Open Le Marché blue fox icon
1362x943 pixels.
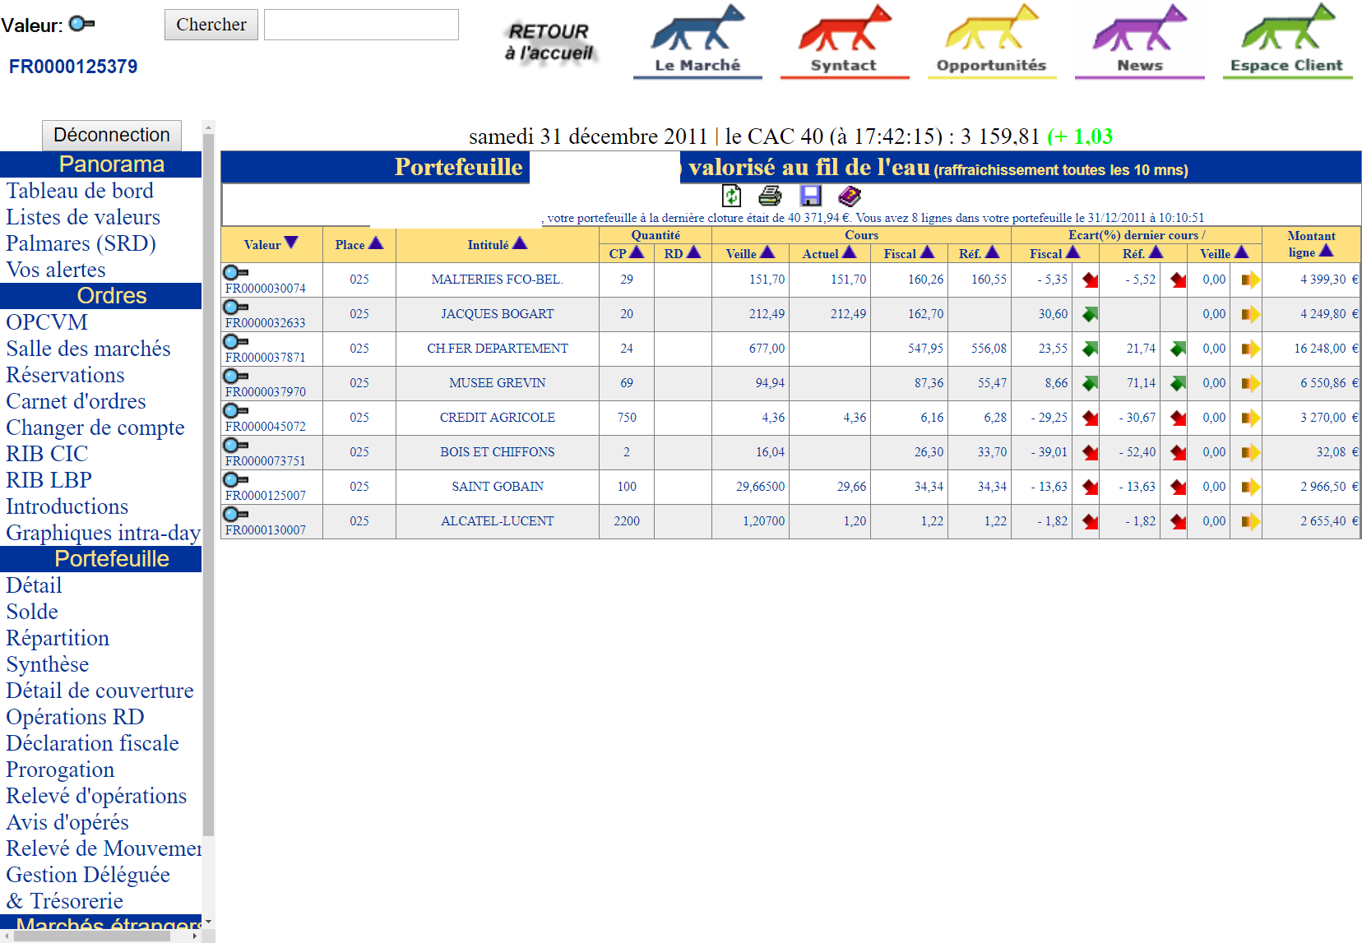(x=697, y=40)
